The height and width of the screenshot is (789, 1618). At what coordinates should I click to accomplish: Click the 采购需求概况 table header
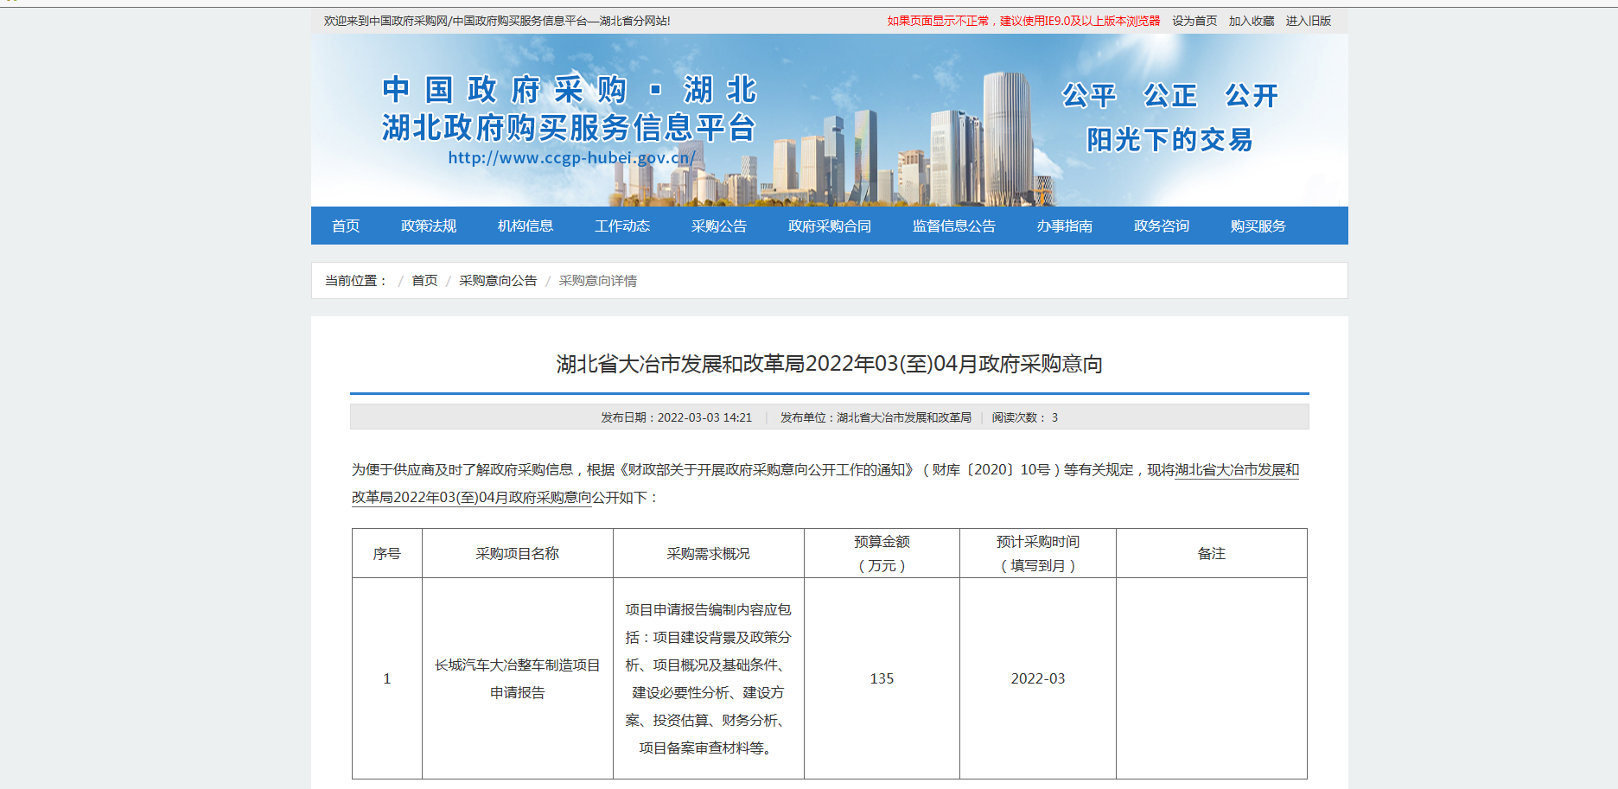(x=709, y=553)
